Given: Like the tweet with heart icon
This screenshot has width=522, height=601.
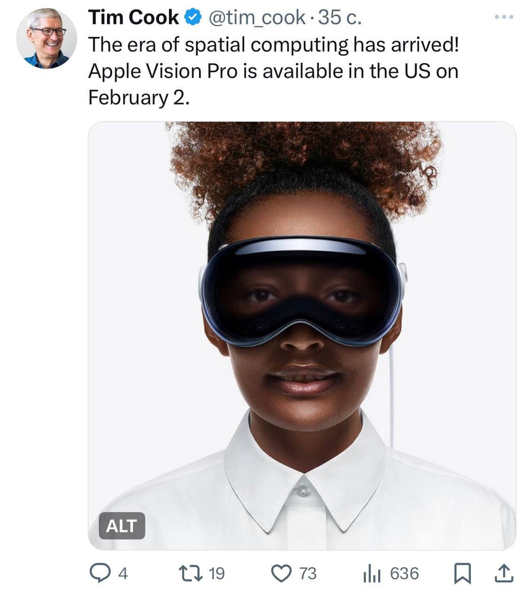Looking at the screenshot, I should pyautogui.click(x=282, y=573).
